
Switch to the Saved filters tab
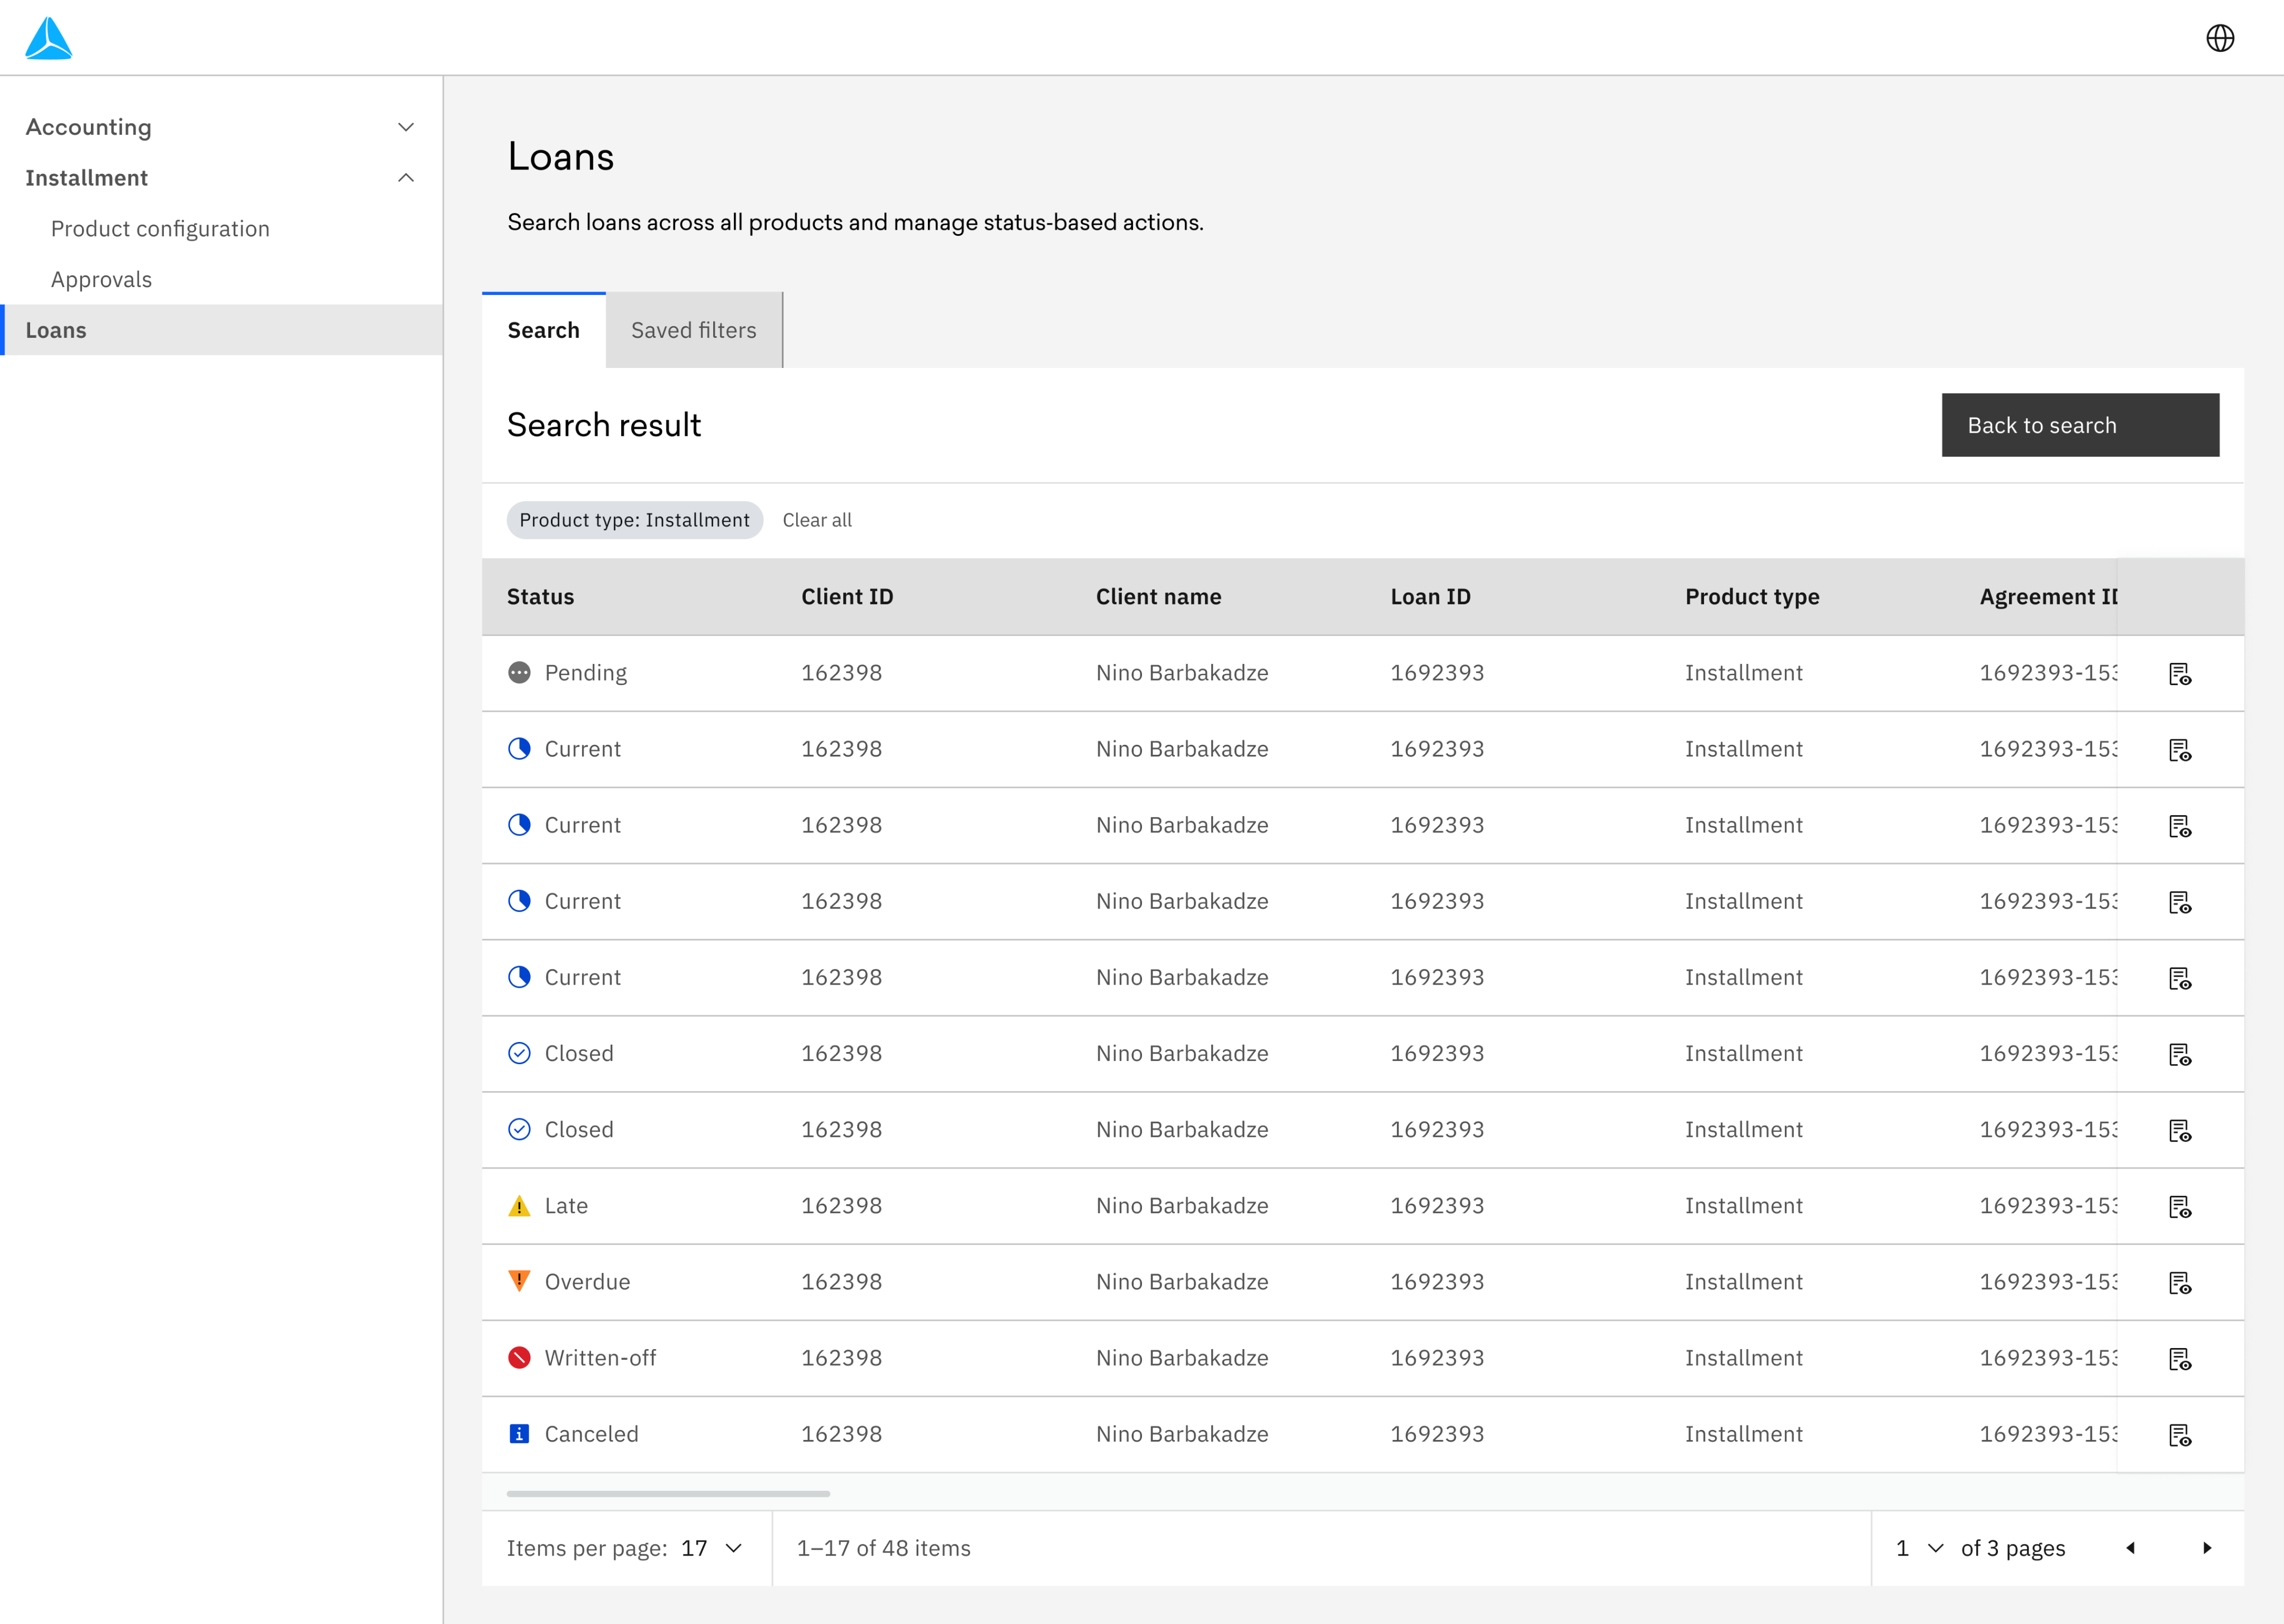693,330
